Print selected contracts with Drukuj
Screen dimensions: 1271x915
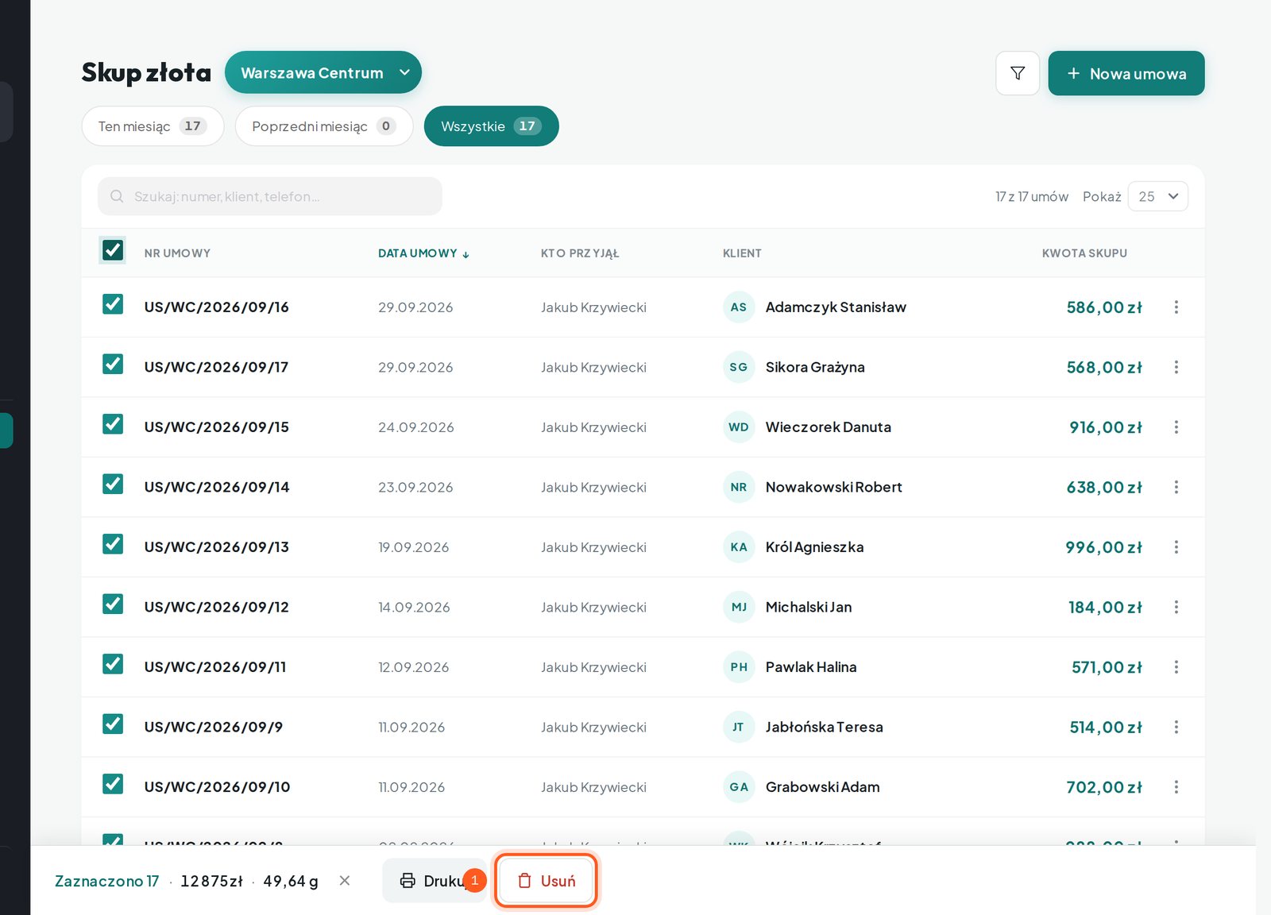434,880
